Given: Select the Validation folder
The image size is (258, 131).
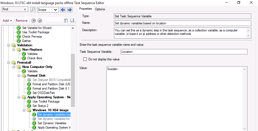Looking at the screenshot, I should tap(25, 45).
